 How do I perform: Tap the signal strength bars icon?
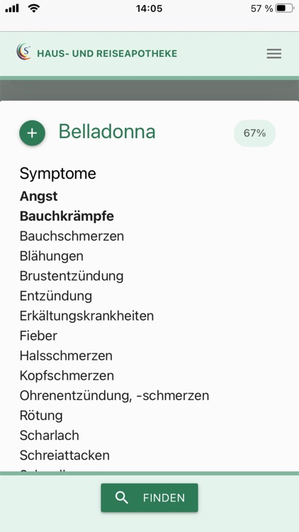(x=12, y=9)
